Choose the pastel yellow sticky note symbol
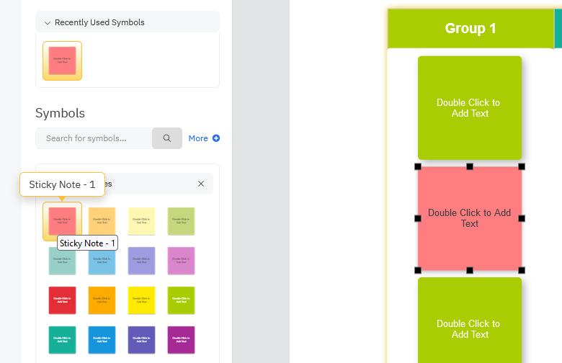The width and height of the screenshot is (562, 363). point(141,220)
